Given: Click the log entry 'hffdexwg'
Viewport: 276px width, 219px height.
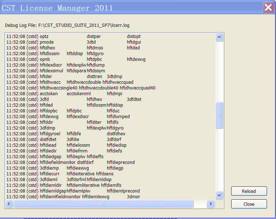Looking at the screenshot, I should (x=49, y=117).
